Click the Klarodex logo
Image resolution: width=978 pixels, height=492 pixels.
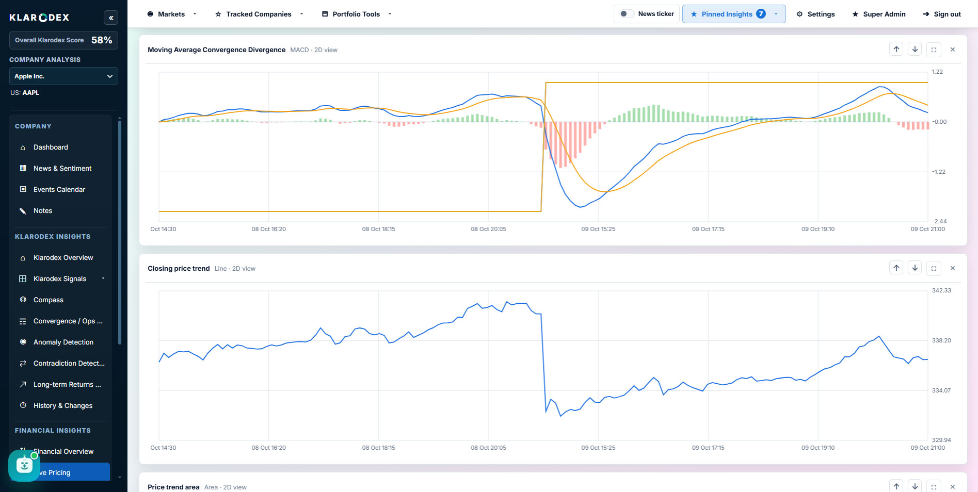(39, 18)
